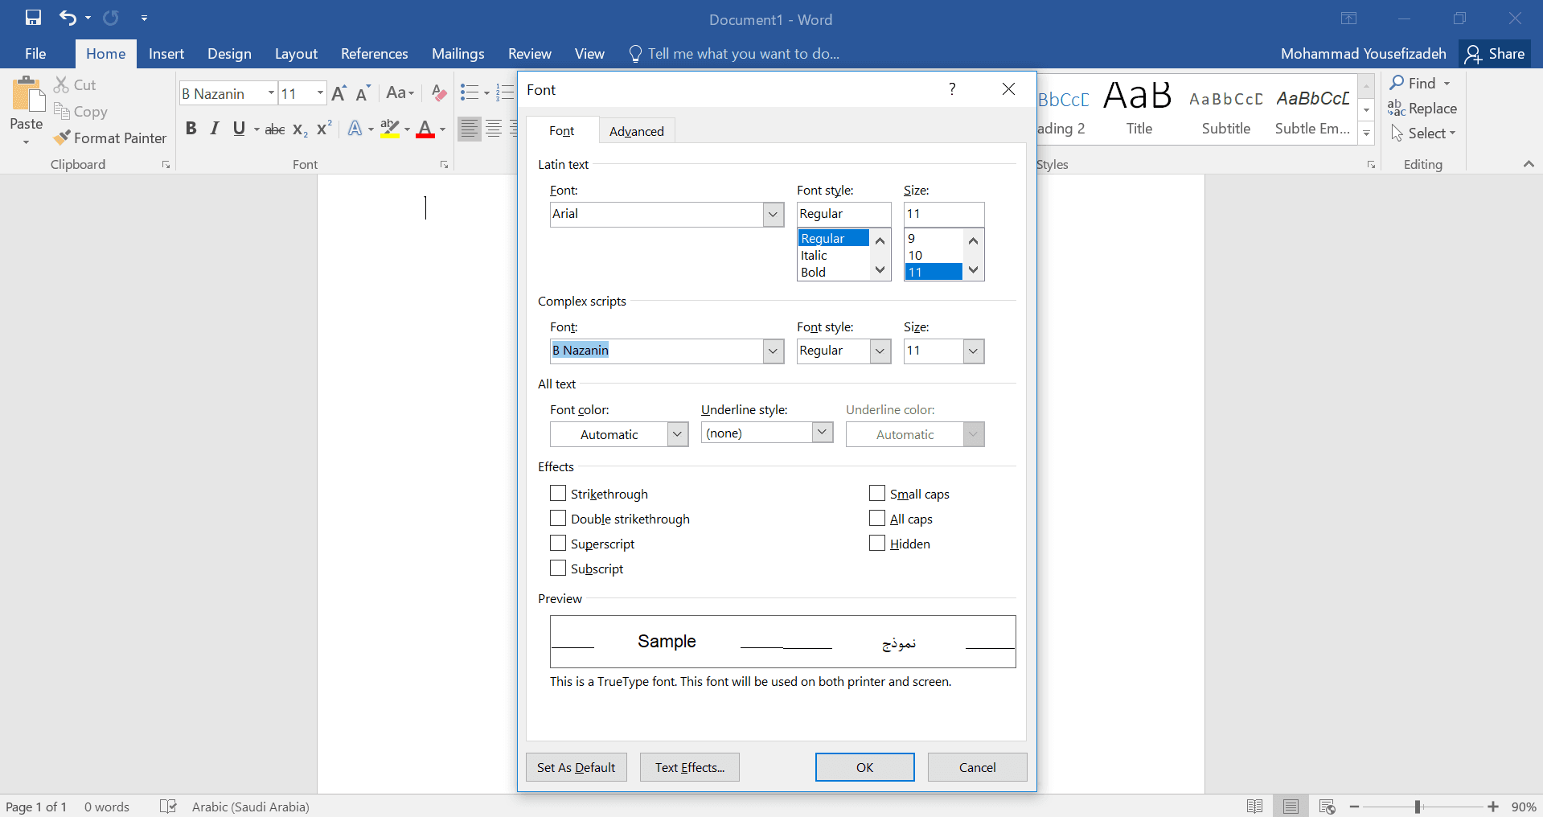This screenshot has height=817, width=1543.
Task: Open the Underline style dropdown
Action: [x=822, y=433]
